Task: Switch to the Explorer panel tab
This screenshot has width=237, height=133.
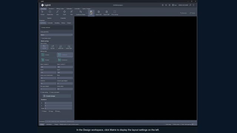Action: 49,18
